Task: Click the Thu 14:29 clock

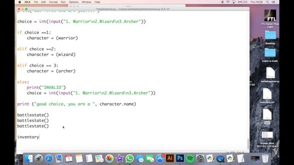Action: point(256,2)
